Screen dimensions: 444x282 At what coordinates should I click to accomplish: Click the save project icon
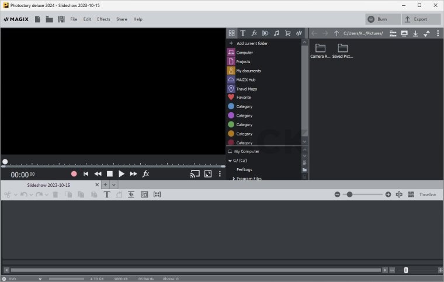(61, 19)
